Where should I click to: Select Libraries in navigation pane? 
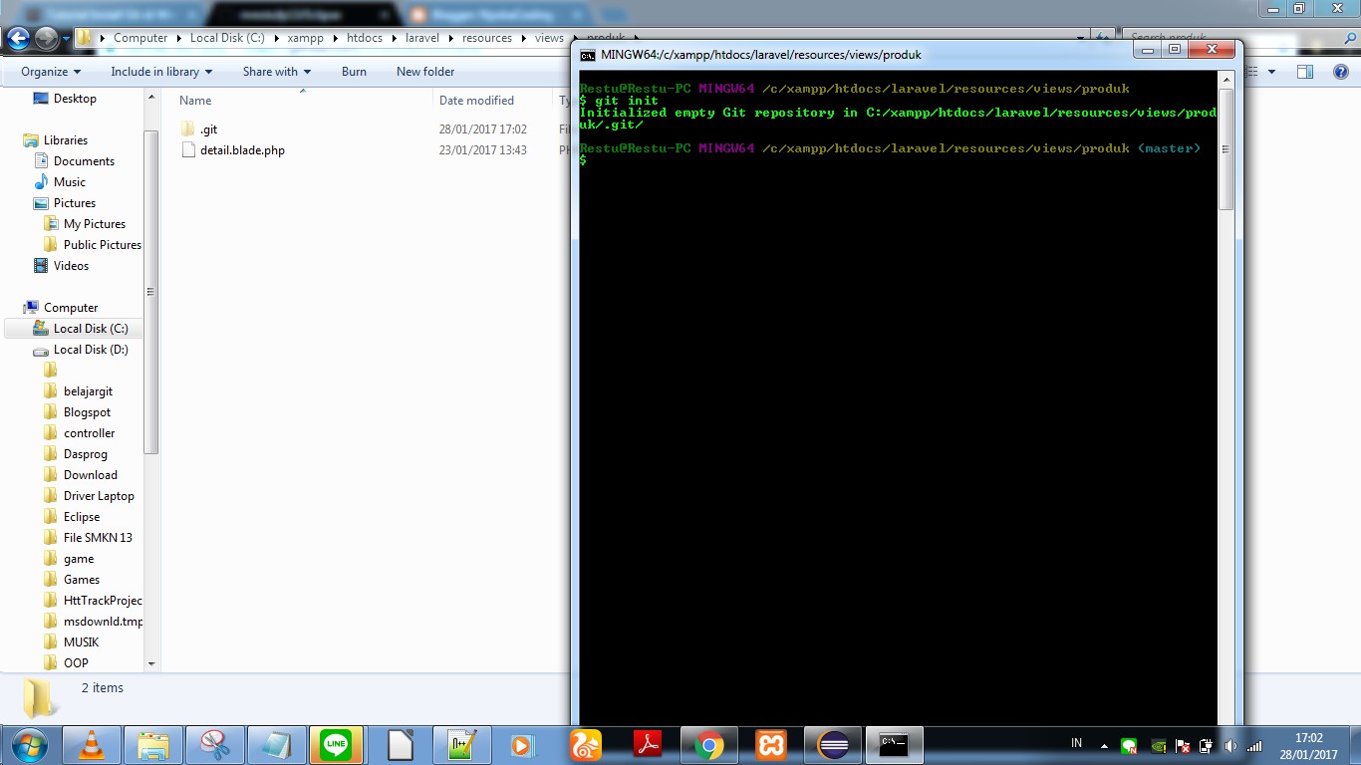click(66, 140)
